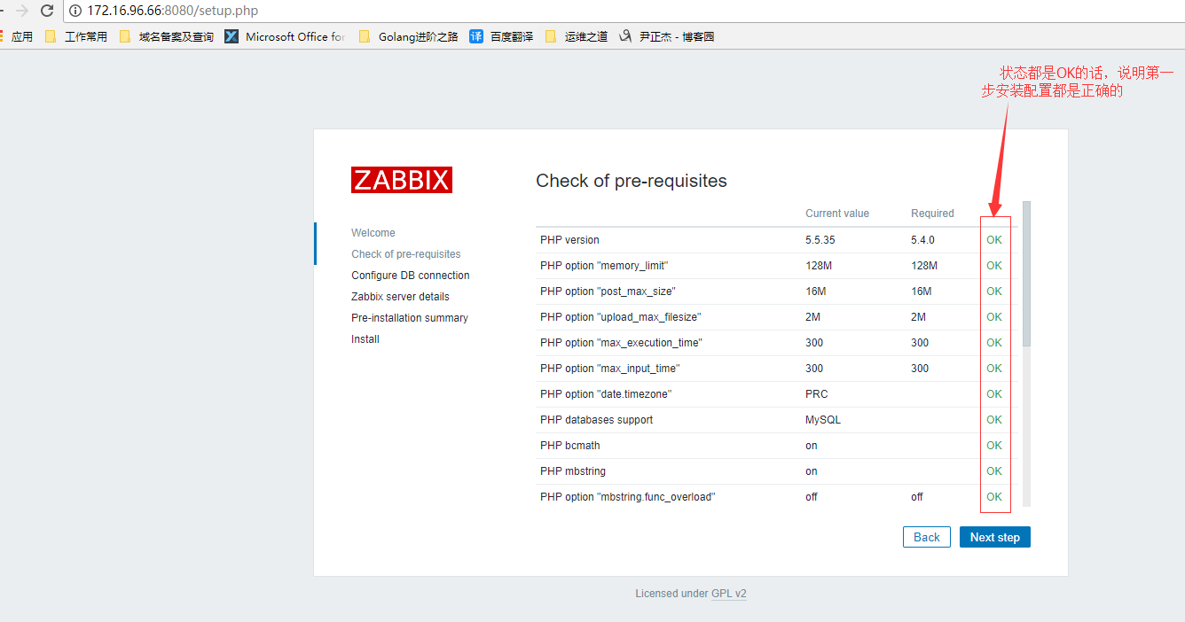Viewport: 1185px width, 622px height.
Task: Click the Next step button
Action: tap(995, 537)
